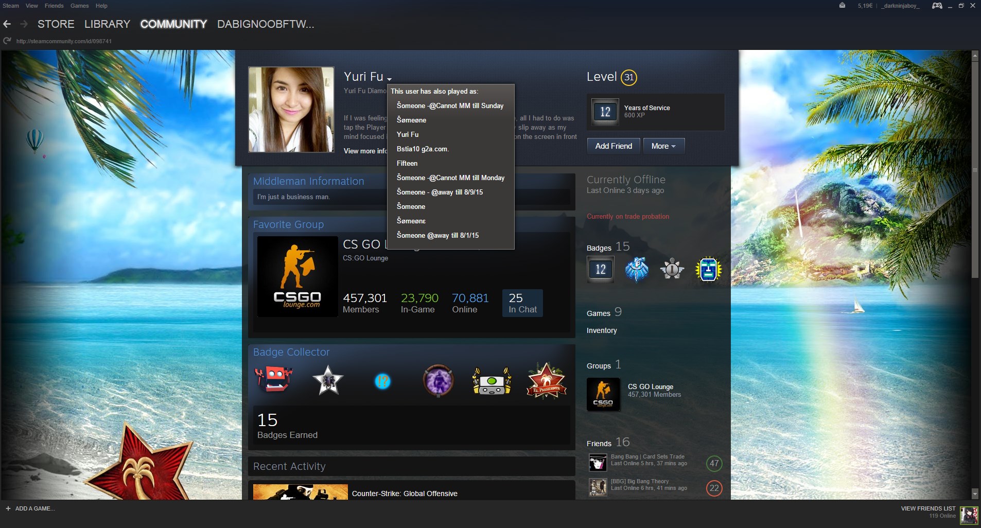Click the page scrollbar thumb
Image resolution: width=981 pixels, height=528 pixels.
[x=974, y=170]
